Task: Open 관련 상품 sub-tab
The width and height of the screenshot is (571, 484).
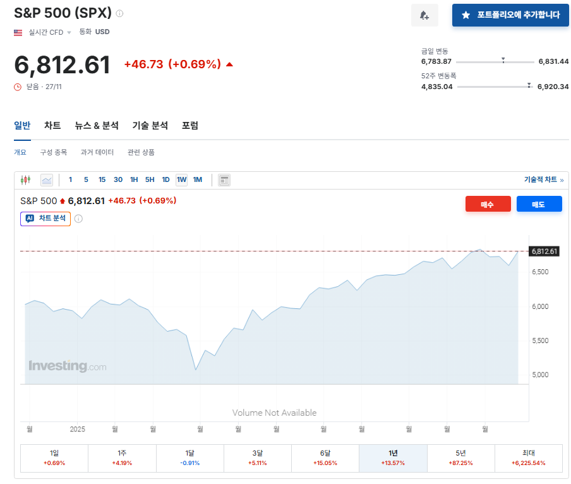Action: click(x=141, y=152)
